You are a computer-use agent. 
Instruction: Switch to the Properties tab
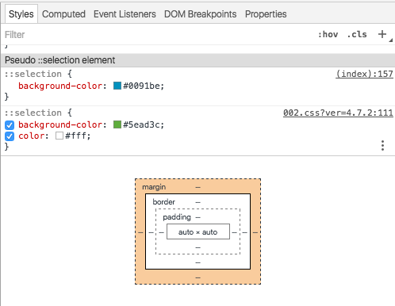pyautogui.click(x=266, y=14)
